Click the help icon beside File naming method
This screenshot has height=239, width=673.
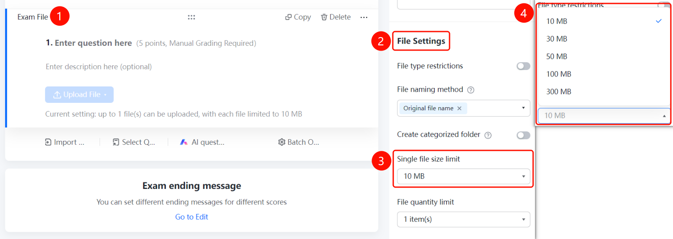pyautogui.click(x=471, y=90)
